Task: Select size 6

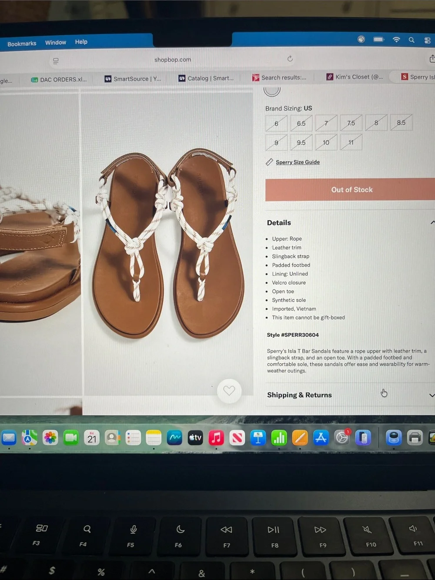Action: tap(276, 123)
